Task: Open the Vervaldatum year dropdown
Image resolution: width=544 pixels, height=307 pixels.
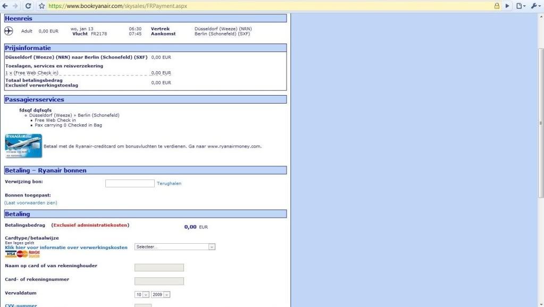Action: (x=160, y=295)
